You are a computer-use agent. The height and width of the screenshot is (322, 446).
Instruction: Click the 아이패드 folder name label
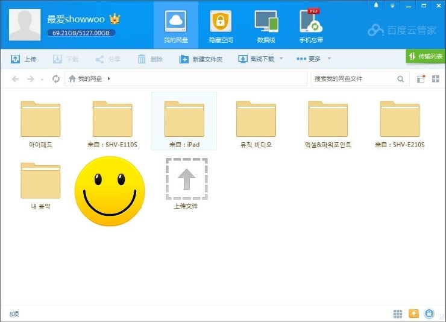[x=40, y=145]
